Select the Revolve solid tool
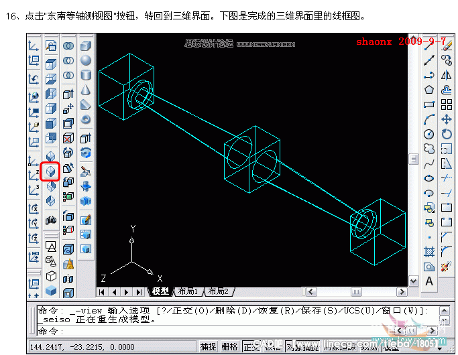 [86, 153]
